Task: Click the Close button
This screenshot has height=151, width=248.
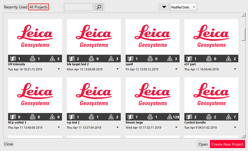Action: [8, 144]
